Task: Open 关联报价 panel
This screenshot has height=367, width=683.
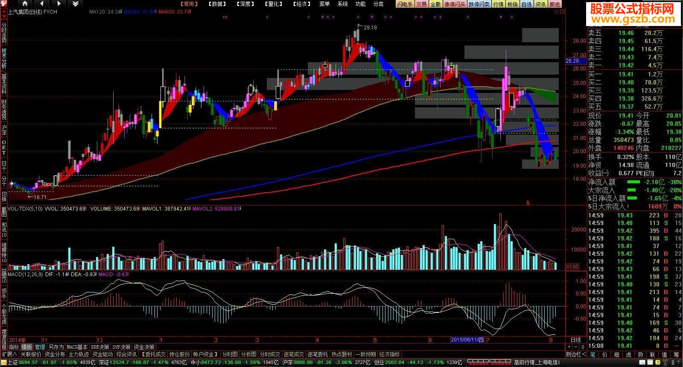Action: 31,354
